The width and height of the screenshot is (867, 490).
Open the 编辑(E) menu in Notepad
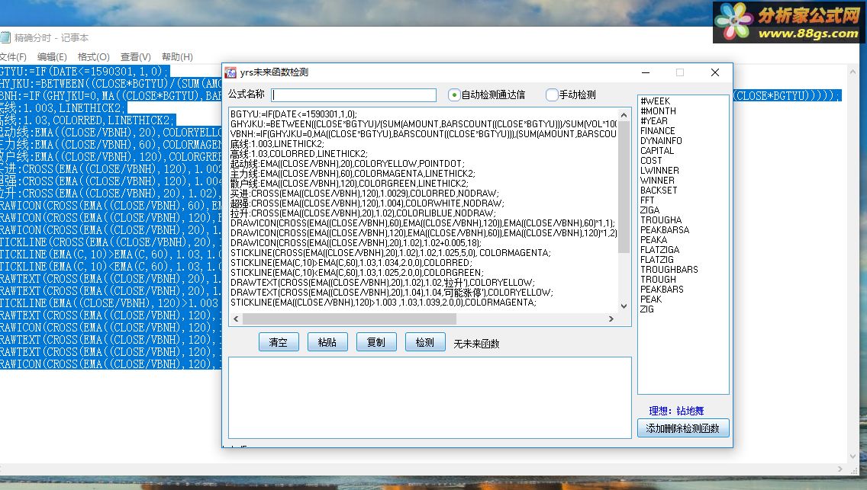point(52,57)
